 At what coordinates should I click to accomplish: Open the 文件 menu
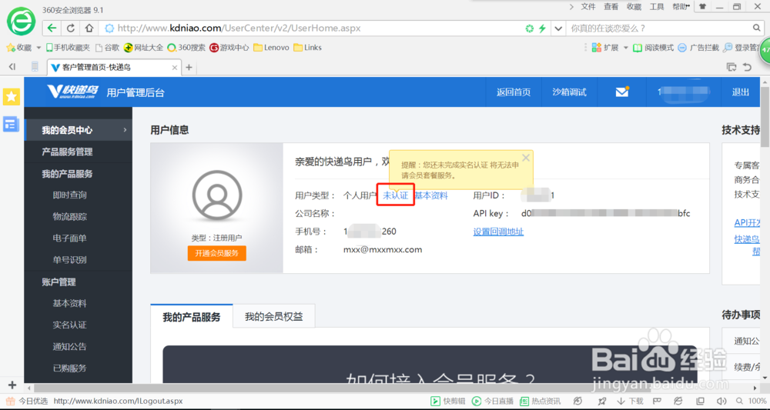[588, 7]
